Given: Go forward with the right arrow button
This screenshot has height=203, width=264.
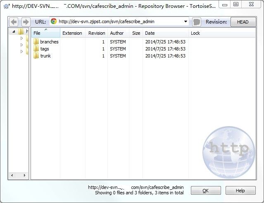Looking at the screenshot, I should 26,22.
